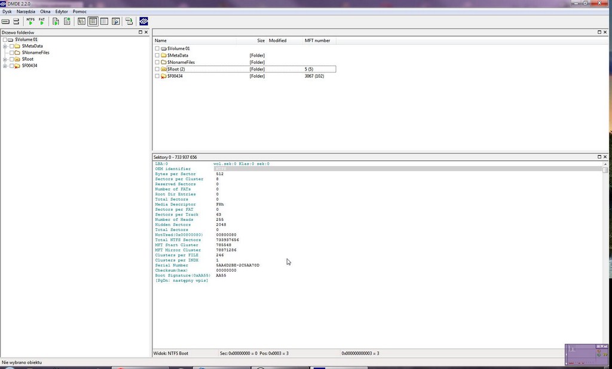Open the Dysk menu
Viewport: 612px width, 369px height.
point(7,12)
